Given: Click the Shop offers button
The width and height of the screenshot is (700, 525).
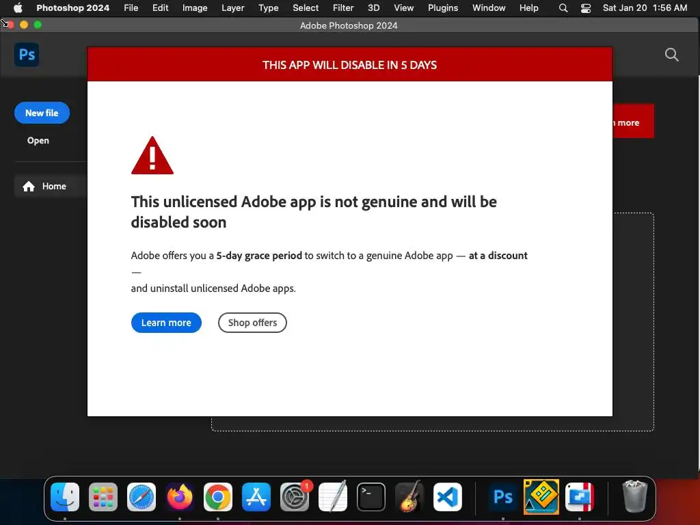Looking at the screenshot, I should pyautogui.click(x=252, y=323).
